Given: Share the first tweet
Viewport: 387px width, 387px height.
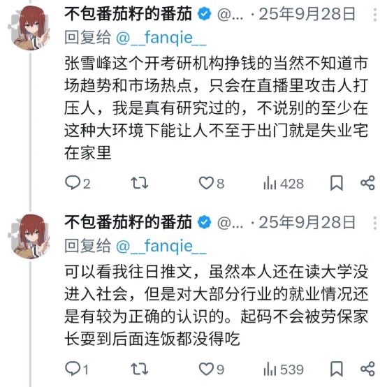Looking at the screenshot, I should click(x=367, y=183).
